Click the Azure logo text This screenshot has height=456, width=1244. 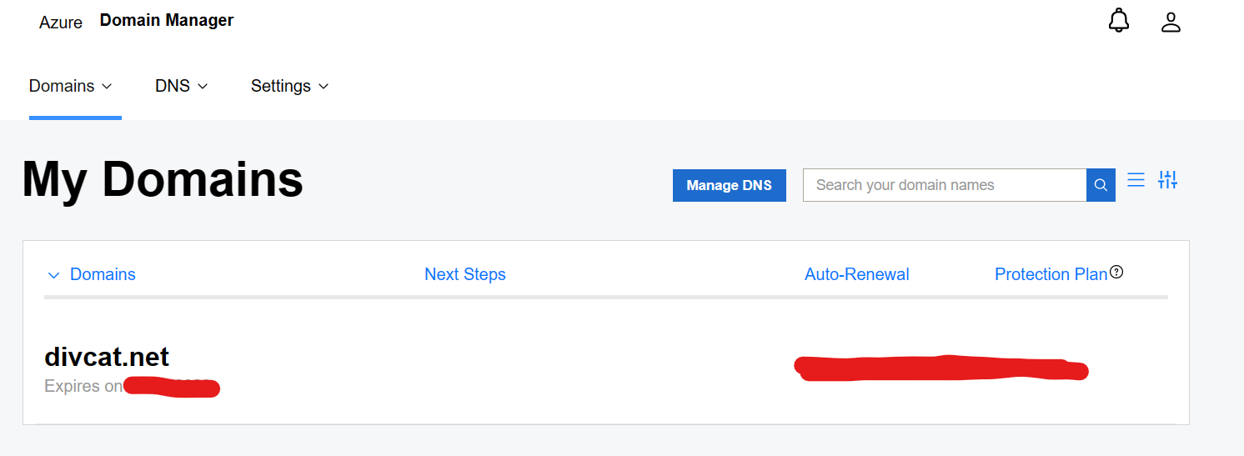coord(61,23)
